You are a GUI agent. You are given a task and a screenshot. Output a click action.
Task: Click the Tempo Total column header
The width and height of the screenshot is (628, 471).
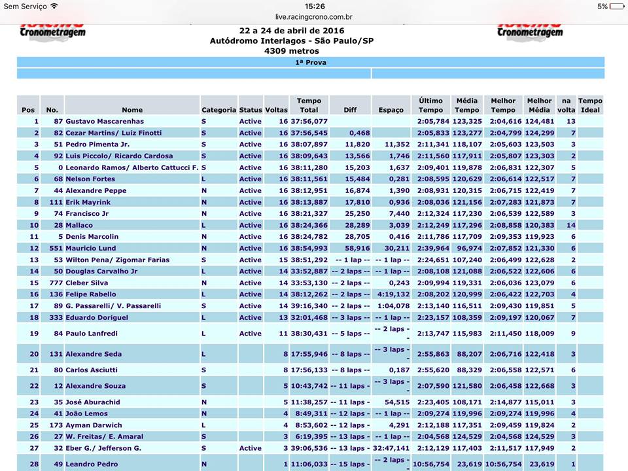309,105
